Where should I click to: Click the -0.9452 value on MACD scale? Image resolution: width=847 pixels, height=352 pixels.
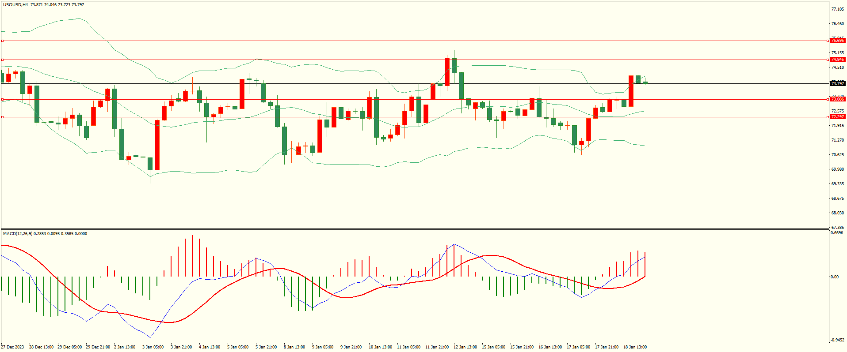coord(838,340)
